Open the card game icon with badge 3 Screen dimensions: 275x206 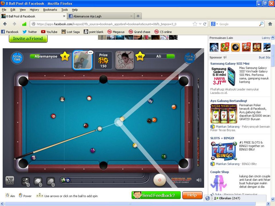pyautogui.click(x=246, y=47)
